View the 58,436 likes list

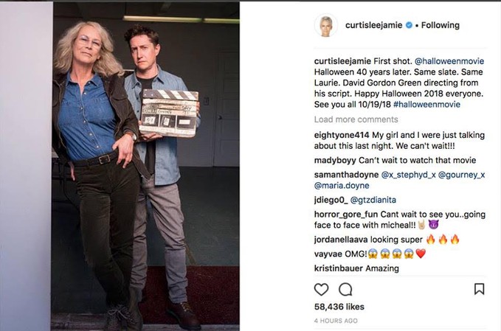(x=339, y=307)
